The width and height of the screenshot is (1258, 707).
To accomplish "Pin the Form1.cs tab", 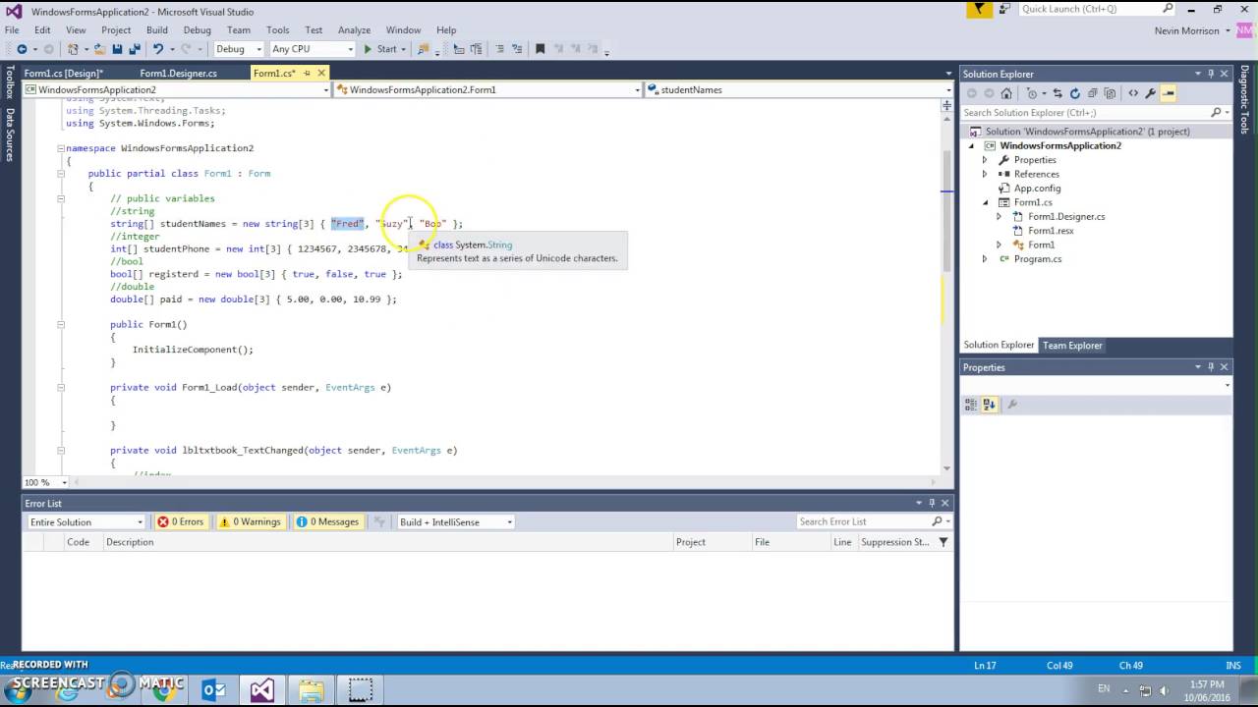I will click(307, 73).
